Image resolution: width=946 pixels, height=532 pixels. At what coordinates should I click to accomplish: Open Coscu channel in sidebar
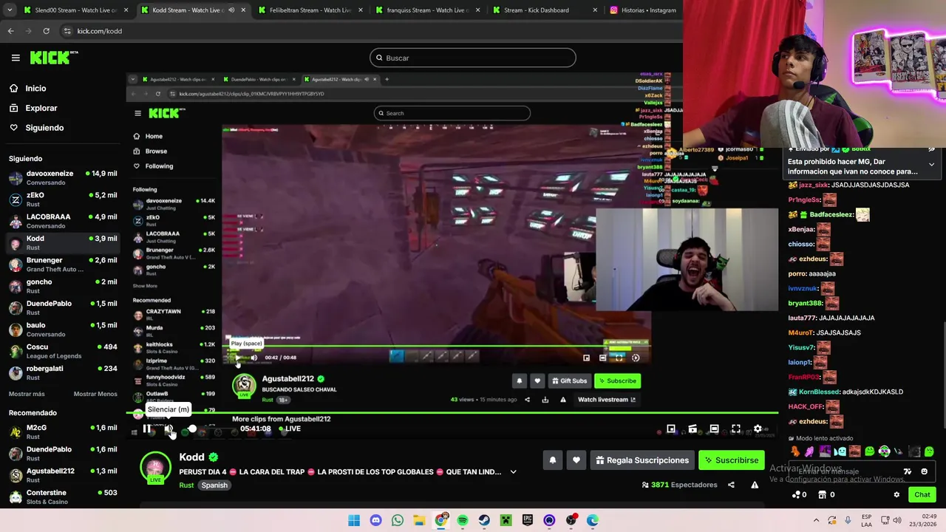point(63,351)
